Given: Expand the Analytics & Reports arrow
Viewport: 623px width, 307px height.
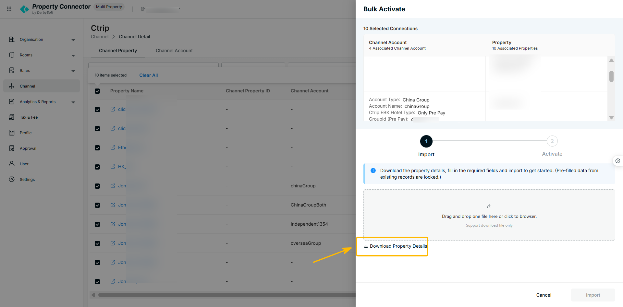Looking at the screenshot, I should [x=73, y=102].
